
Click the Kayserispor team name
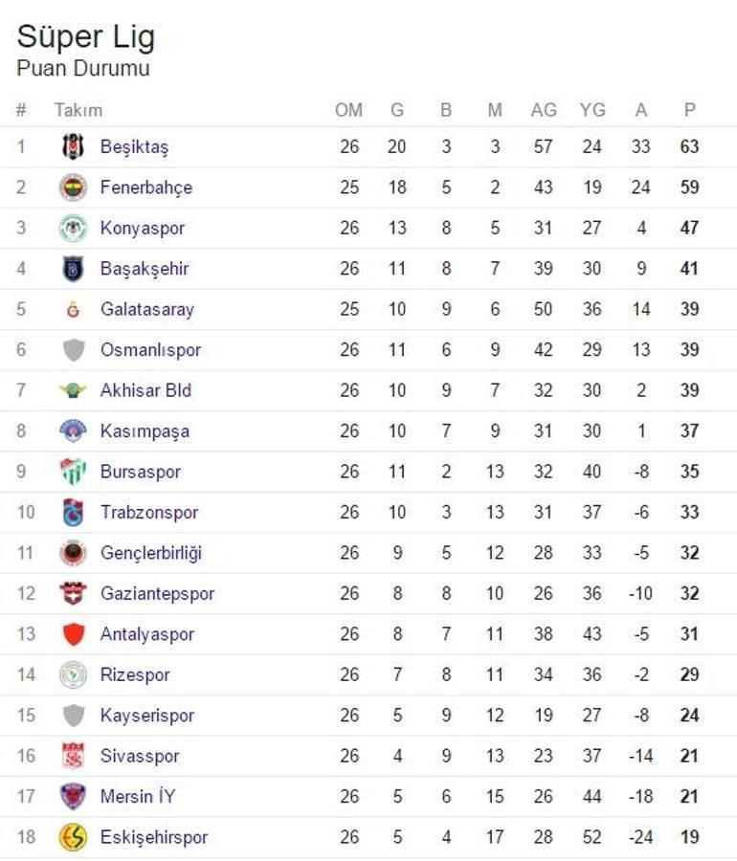pyautogui.click(x=147, y=716)
